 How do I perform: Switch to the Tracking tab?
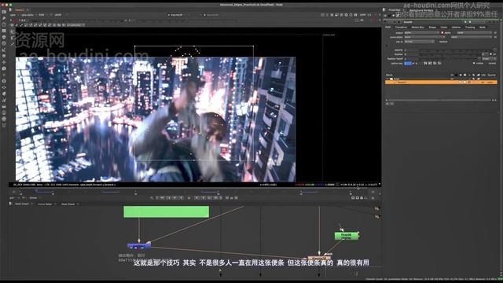tap(470, 28)
